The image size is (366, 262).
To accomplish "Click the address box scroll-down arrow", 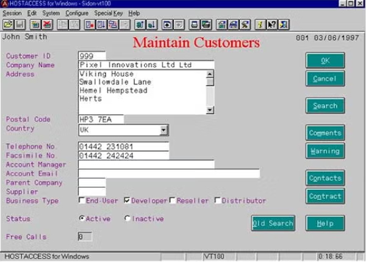I will 210,110.
